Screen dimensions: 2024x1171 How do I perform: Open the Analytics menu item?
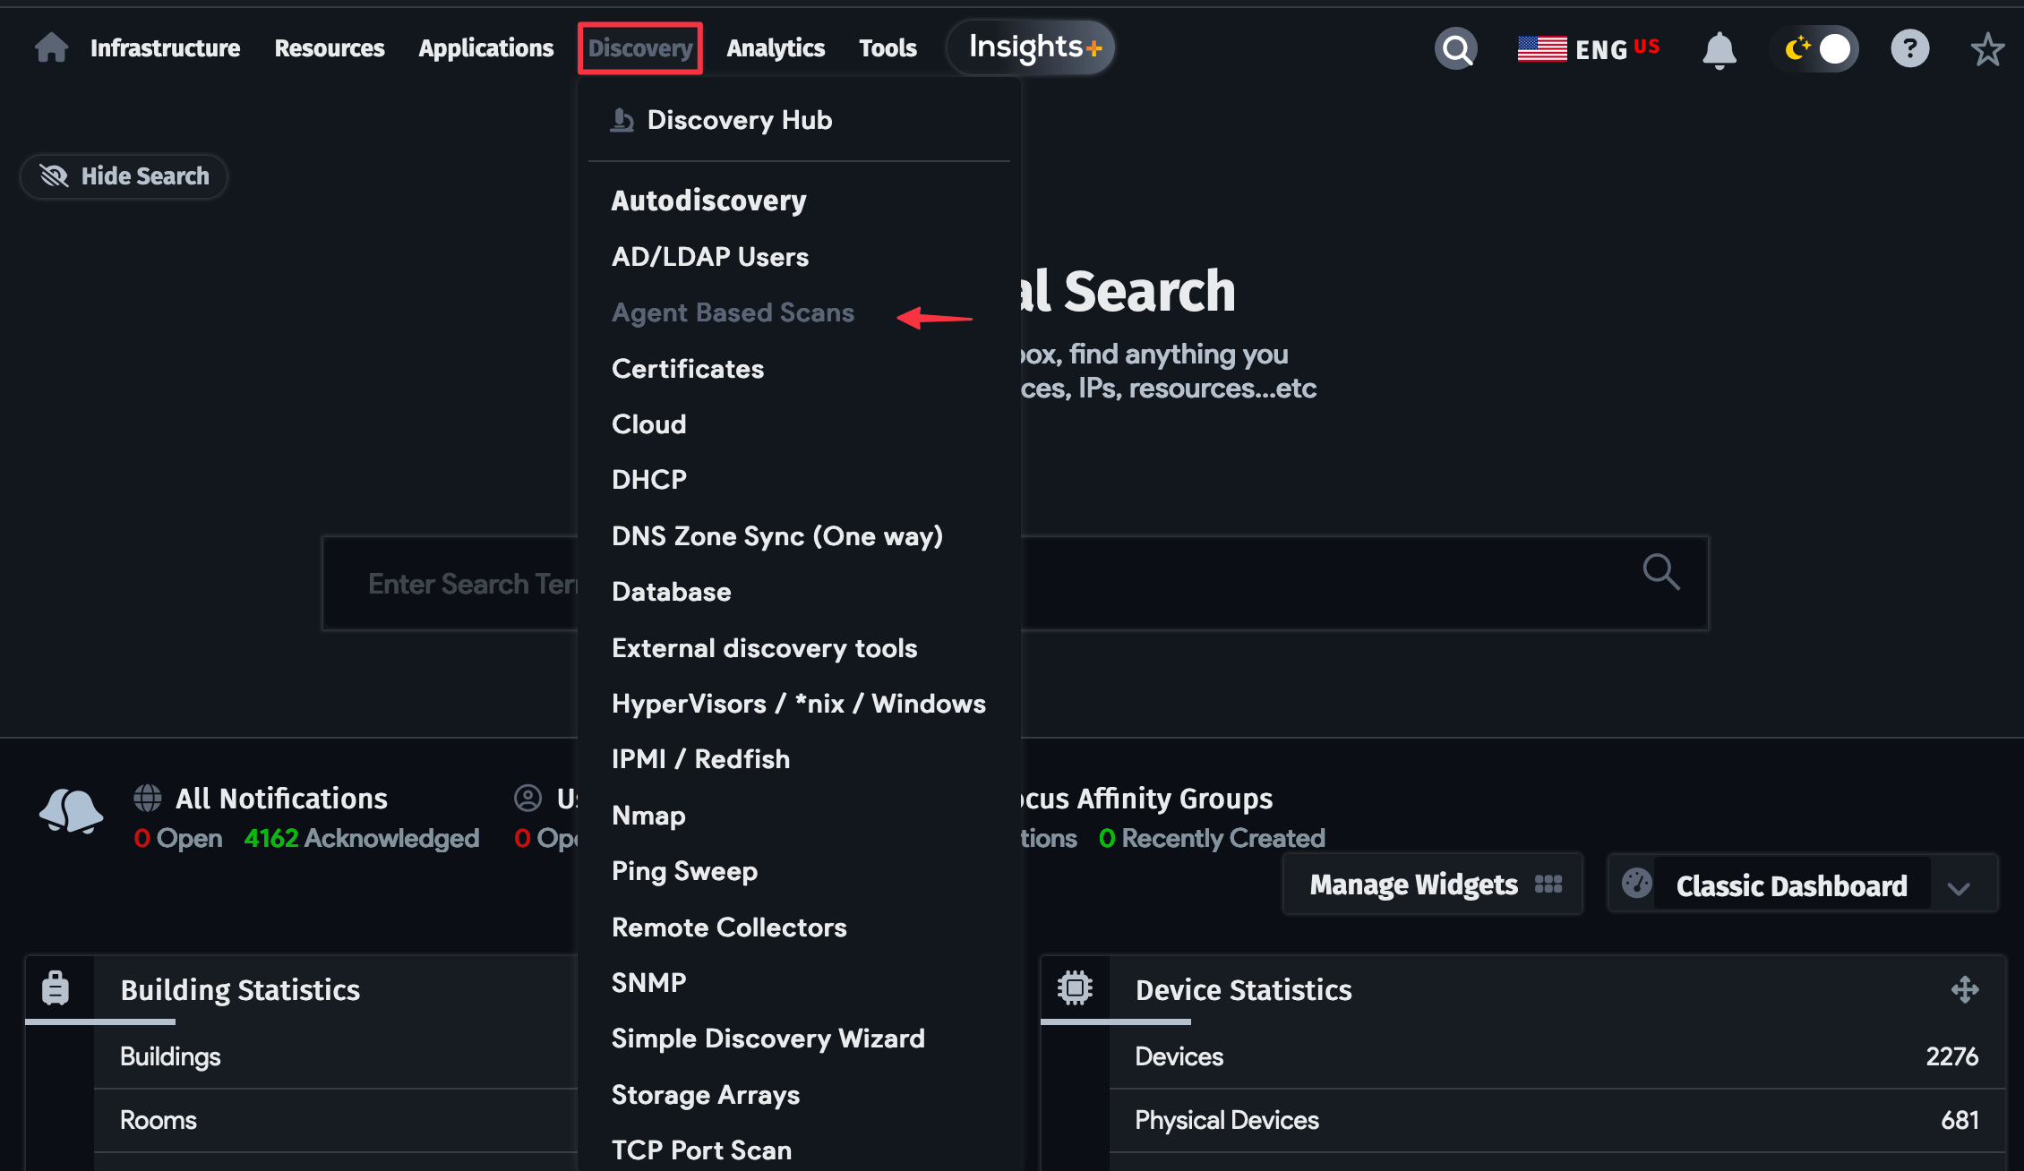tap(776, 47)
